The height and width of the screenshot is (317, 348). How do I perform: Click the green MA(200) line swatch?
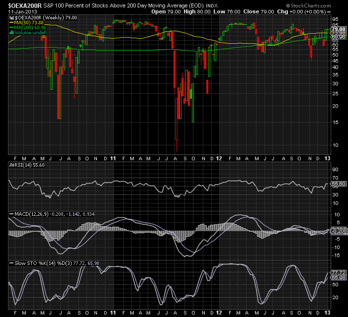[11, 28]
